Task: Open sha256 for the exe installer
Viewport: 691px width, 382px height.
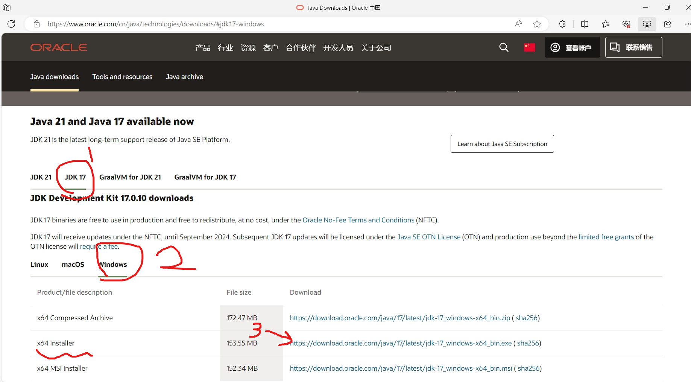Action: click(x=528, y=343)
